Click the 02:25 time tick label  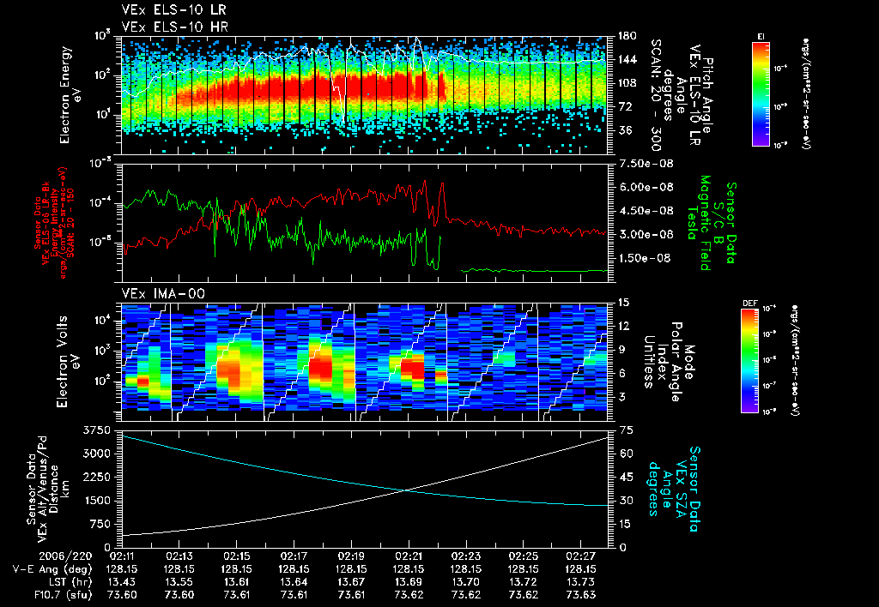click(x=524, y=556)
